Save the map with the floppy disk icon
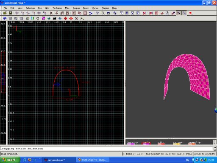The height and width of the screenshot is (163, 217). pos(10,13)
